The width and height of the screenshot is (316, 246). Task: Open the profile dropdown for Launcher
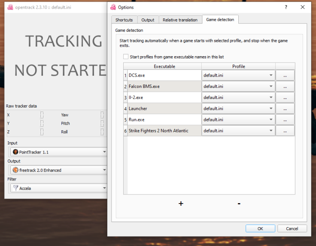point(238,108)
